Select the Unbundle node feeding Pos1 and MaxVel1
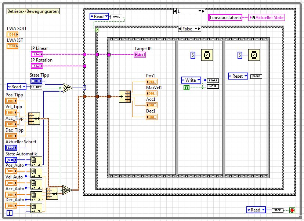 tap(124, 97)
